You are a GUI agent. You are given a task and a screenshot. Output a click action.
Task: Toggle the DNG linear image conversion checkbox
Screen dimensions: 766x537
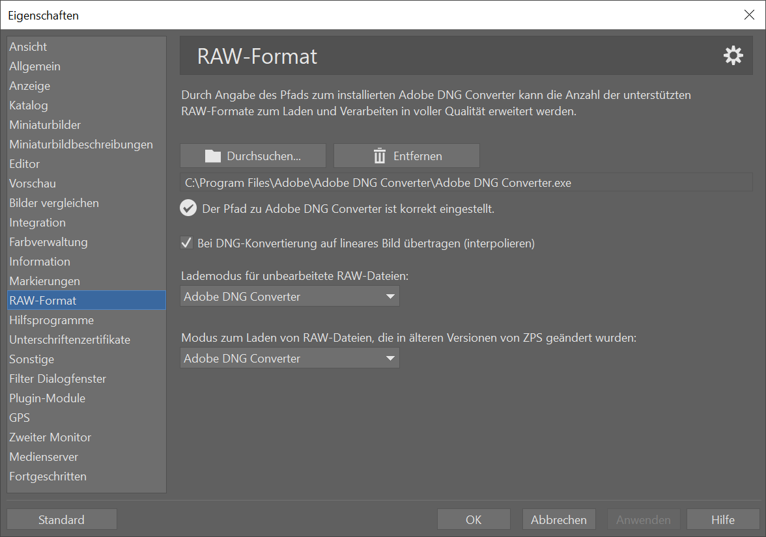point(187,243)
